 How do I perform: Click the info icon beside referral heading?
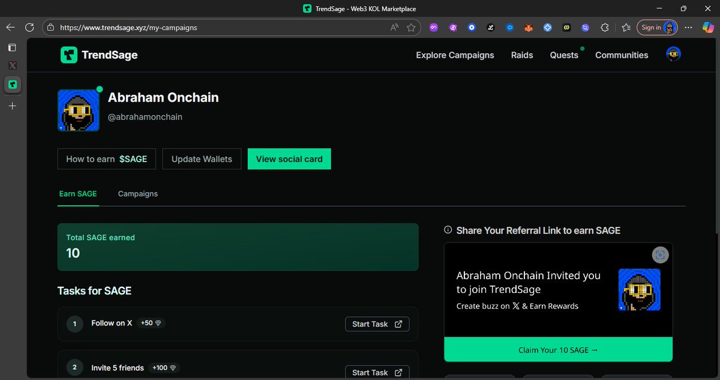click(x=448, y=230)
